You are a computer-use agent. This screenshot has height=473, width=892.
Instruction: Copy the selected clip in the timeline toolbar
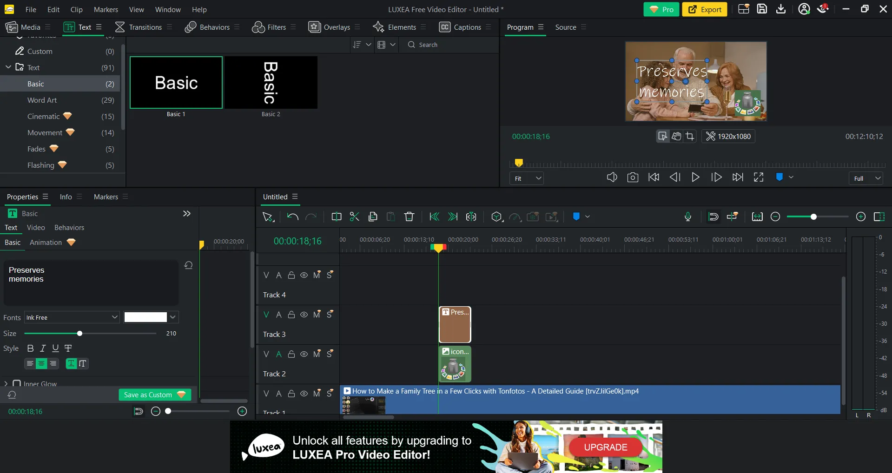click(373, 217)
